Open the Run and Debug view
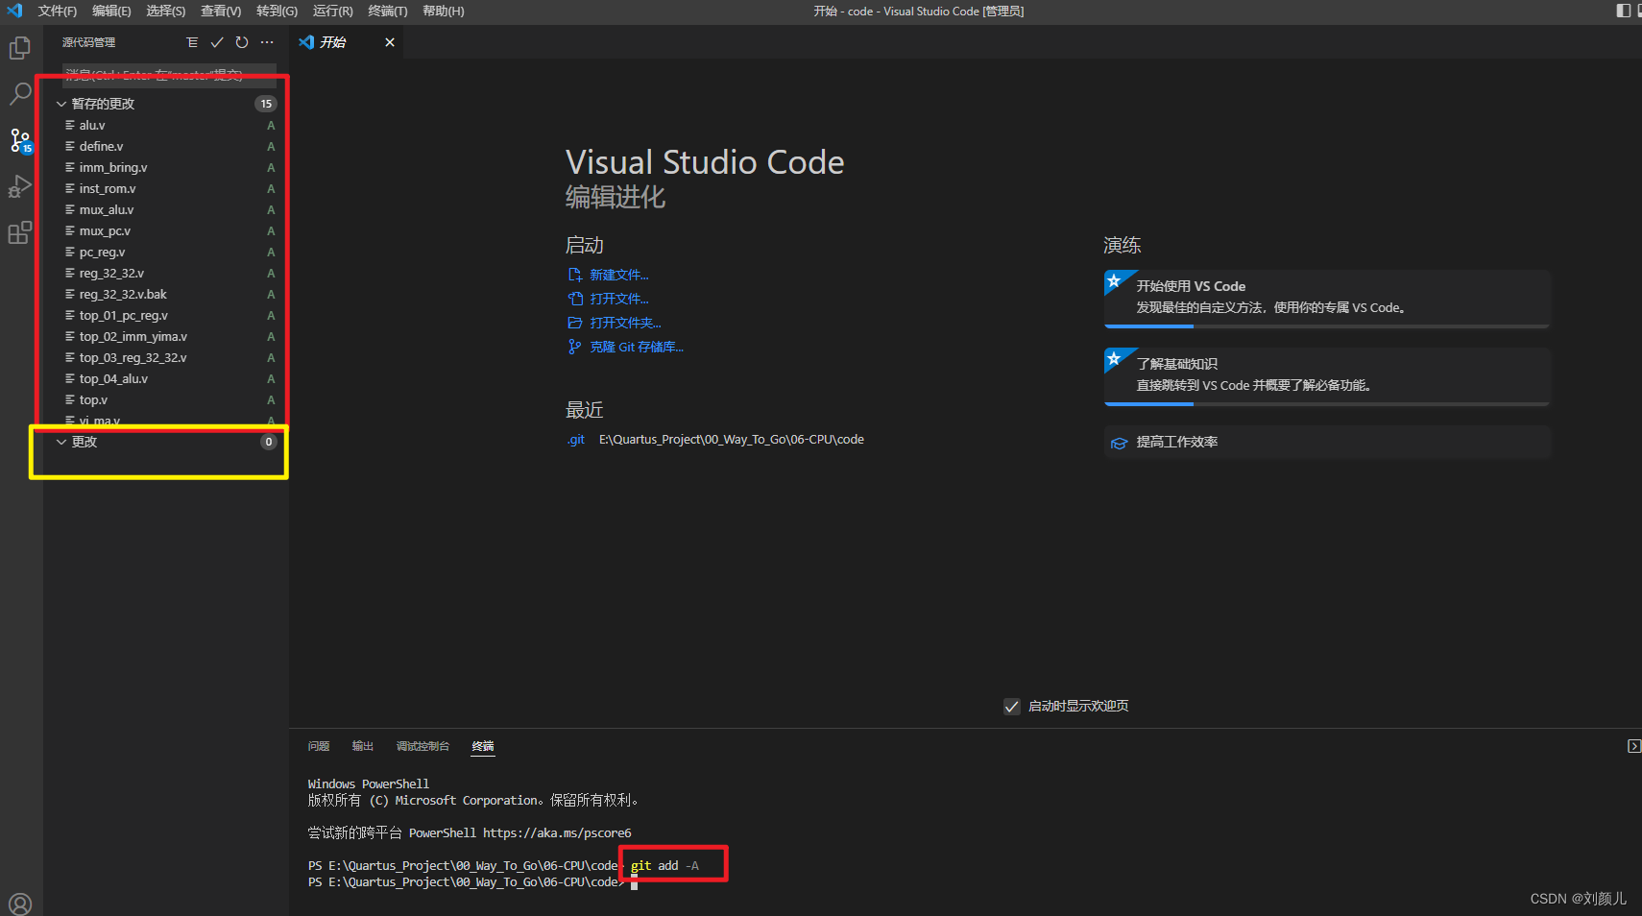 click(x=20, y=186)
